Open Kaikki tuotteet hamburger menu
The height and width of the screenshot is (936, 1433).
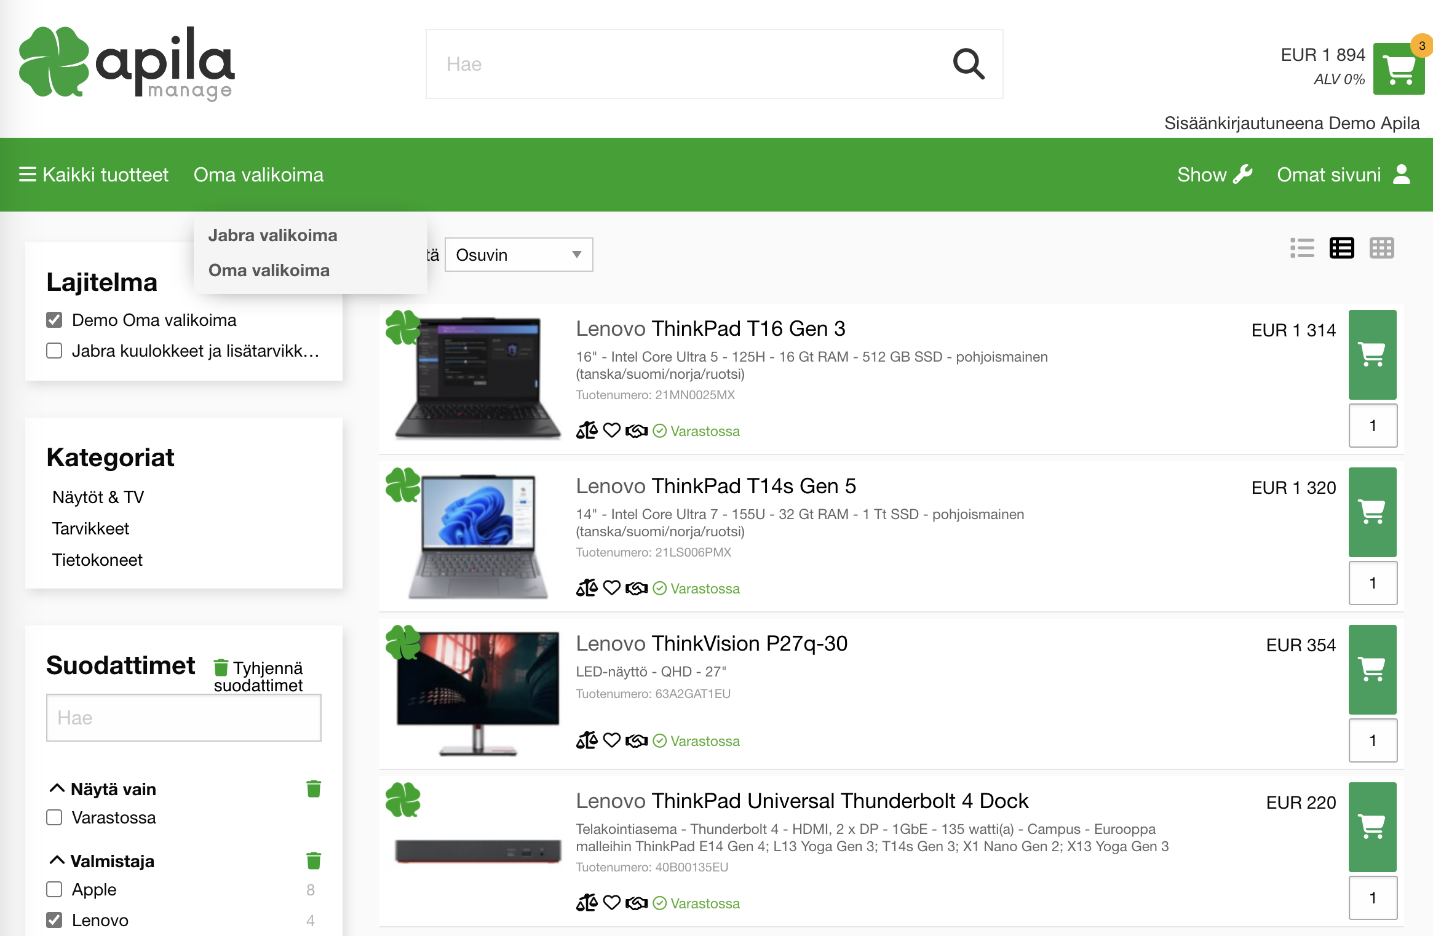click(x=93, y=175)
